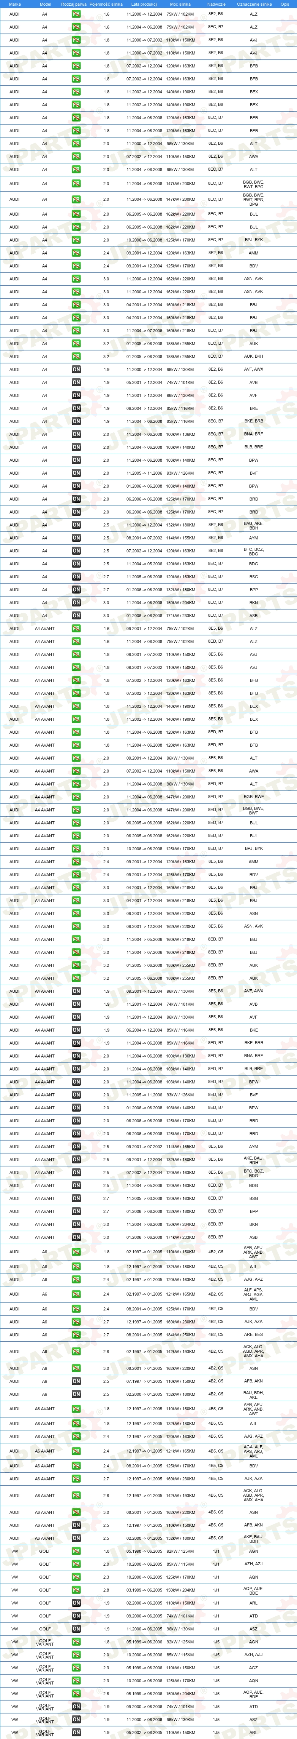The image size is (297, 1739).
Task: Click '171kW / 233KM' in A4 ASB row
Action: (180, 616)
